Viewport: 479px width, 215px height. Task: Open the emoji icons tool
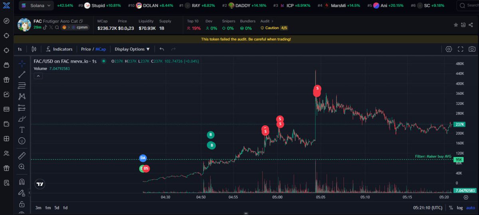(x=22, y=141)
